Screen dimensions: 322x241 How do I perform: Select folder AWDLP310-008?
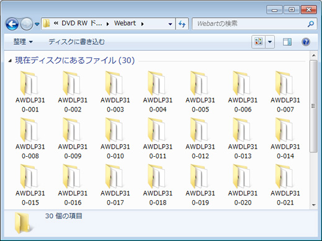pos(30,138)
